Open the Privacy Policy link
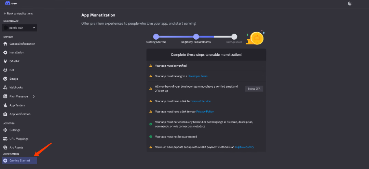The image size is (369, 169). point(205,112)
